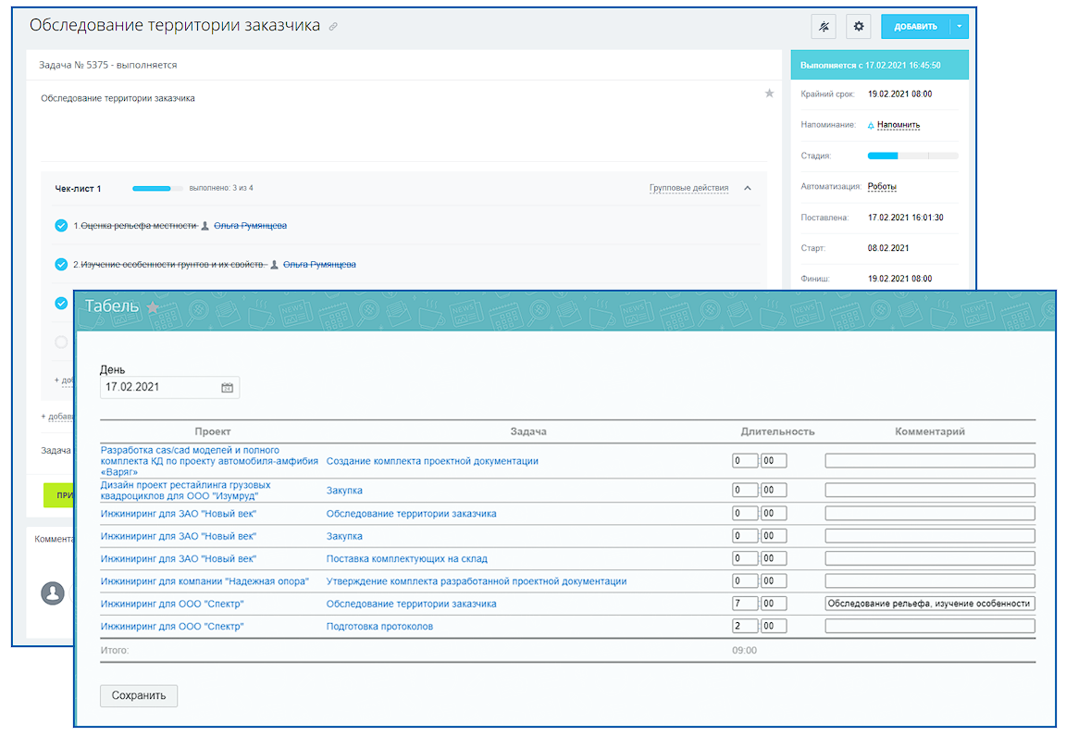Open the gear settings button
1066x736 pixels.
point(858,27)
